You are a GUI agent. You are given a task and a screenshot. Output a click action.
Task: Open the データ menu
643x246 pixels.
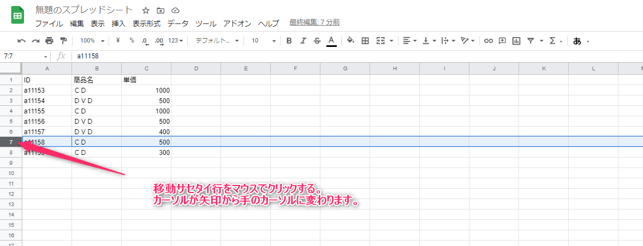coord(178,23)
